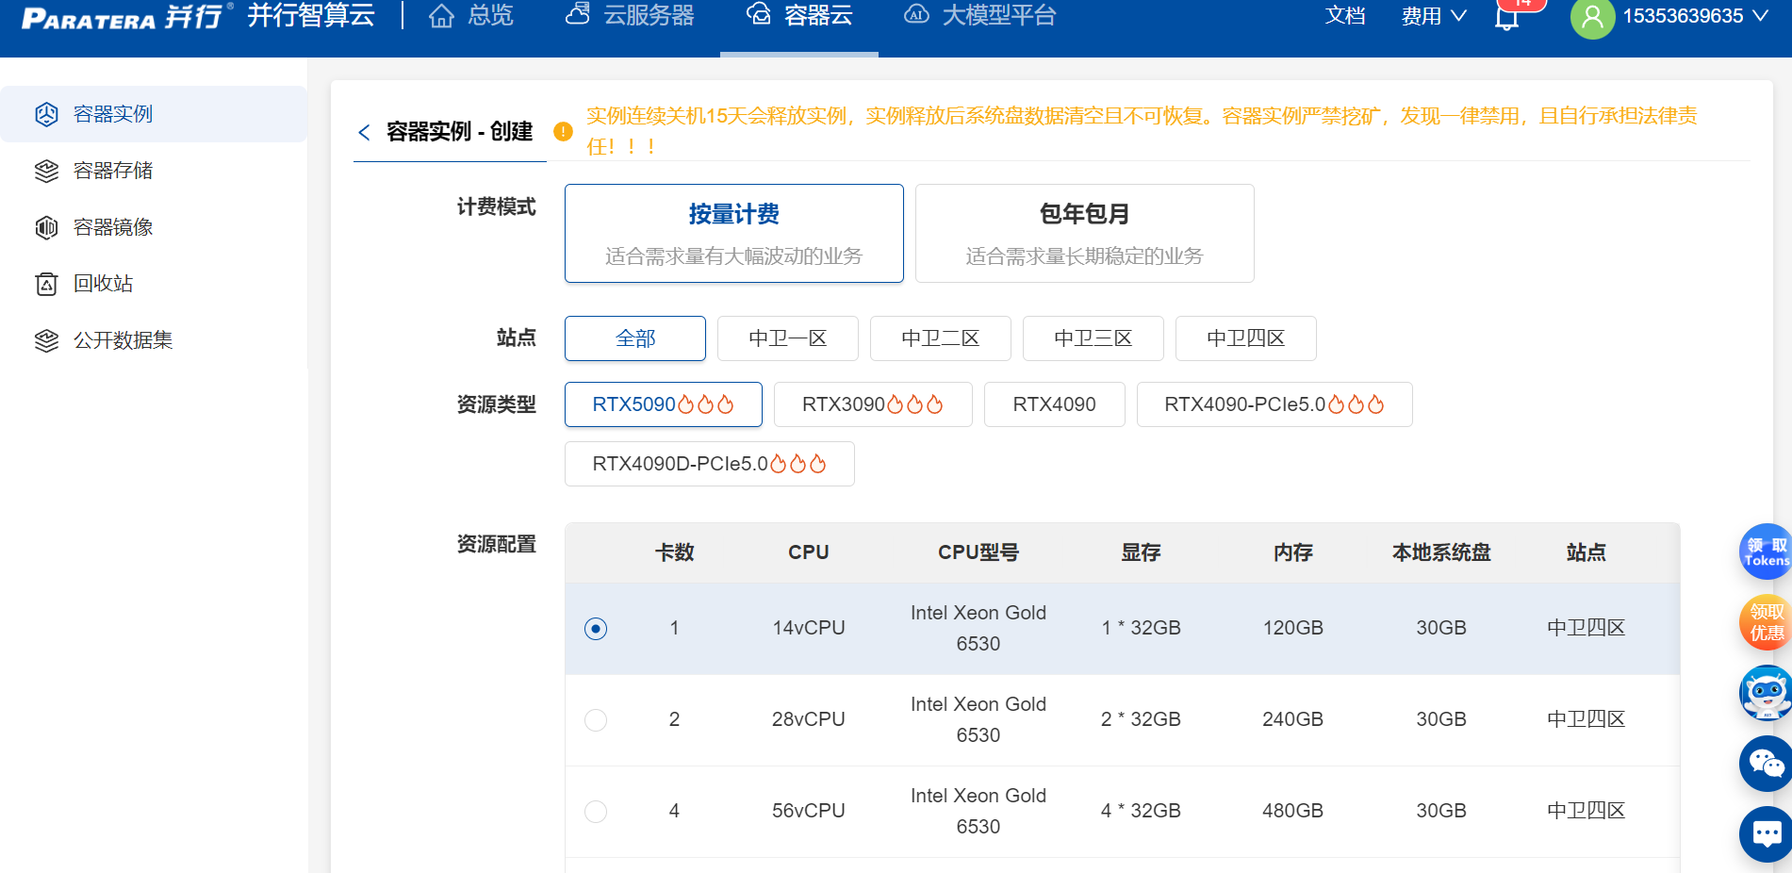Expand the 费用 dropdown menu
Viewport: 1792px width, 873px height.
1434,16
